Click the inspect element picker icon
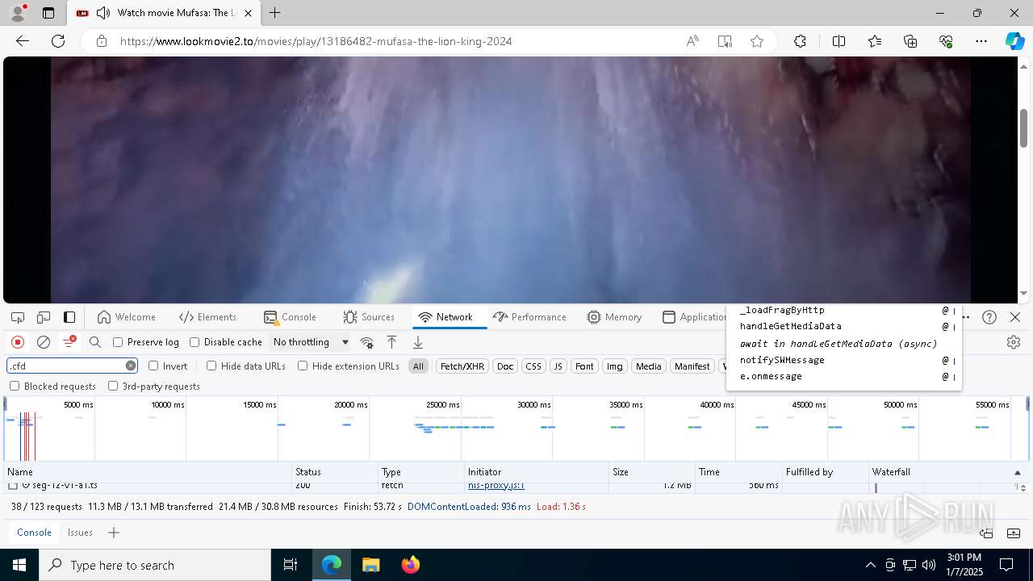This screenshot has height=581, width=1033. tap(17, 317)
